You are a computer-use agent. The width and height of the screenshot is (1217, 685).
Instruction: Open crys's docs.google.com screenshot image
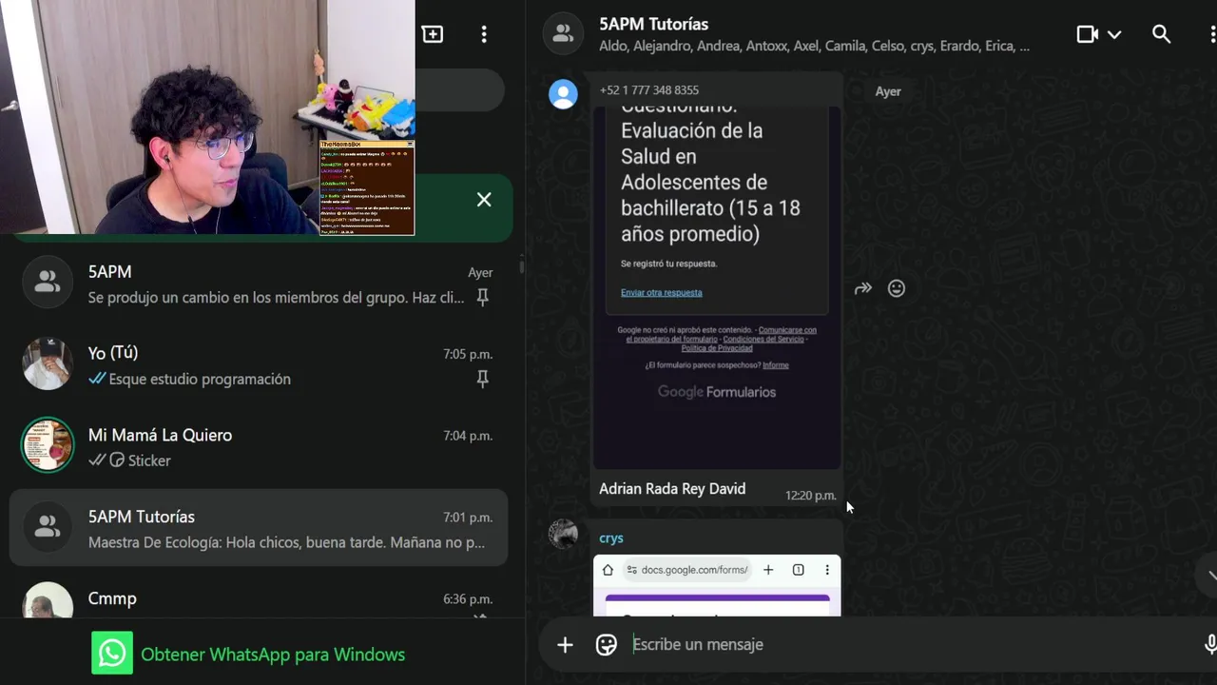(717, 585)
